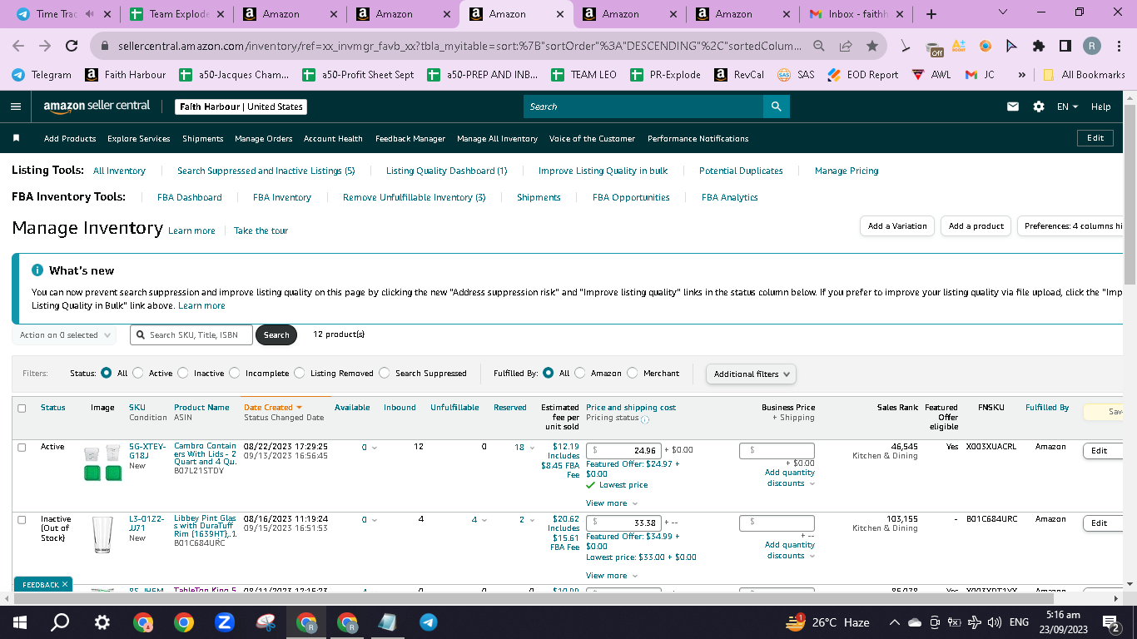Open the Chrome three-dot menu

1119,46
